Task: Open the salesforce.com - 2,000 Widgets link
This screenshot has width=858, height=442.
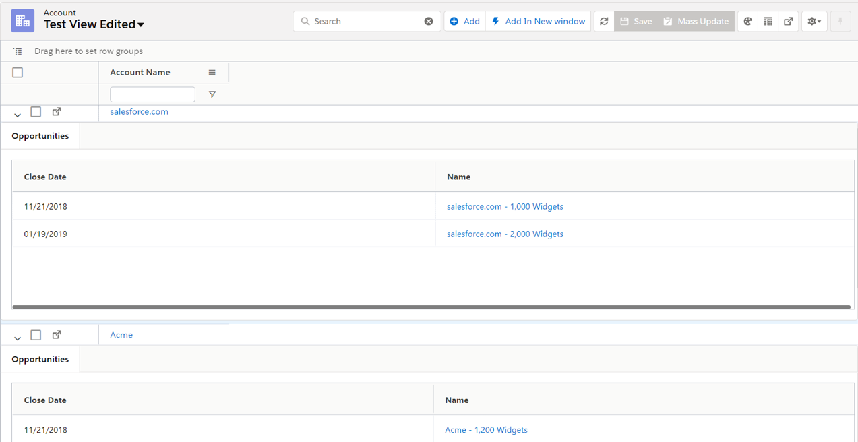Action: click(505, 234)
